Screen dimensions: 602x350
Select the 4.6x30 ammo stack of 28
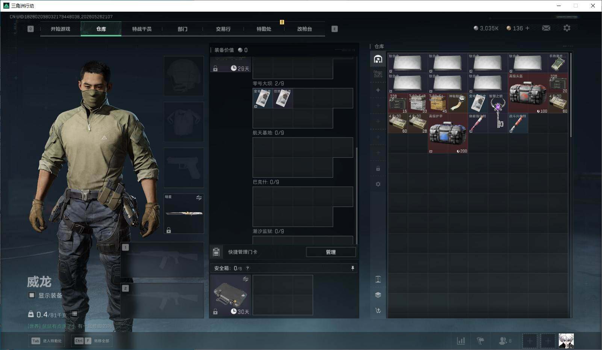[418, 123]
